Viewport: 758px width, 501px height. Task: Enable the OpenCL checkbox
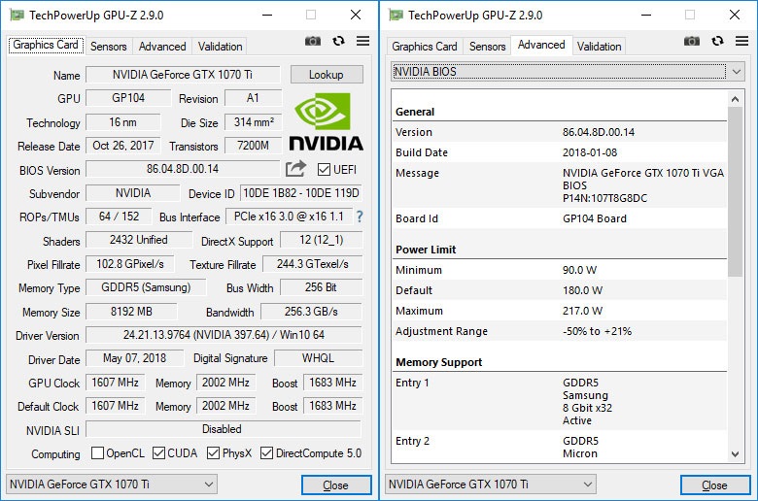tap(97, 453)
